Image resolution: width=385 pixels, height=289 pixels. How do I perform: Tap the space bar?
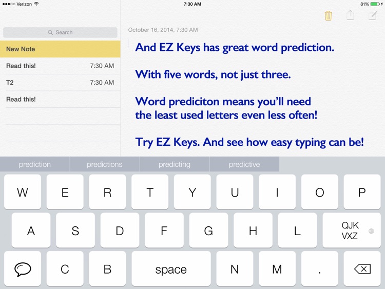[171, 269]
